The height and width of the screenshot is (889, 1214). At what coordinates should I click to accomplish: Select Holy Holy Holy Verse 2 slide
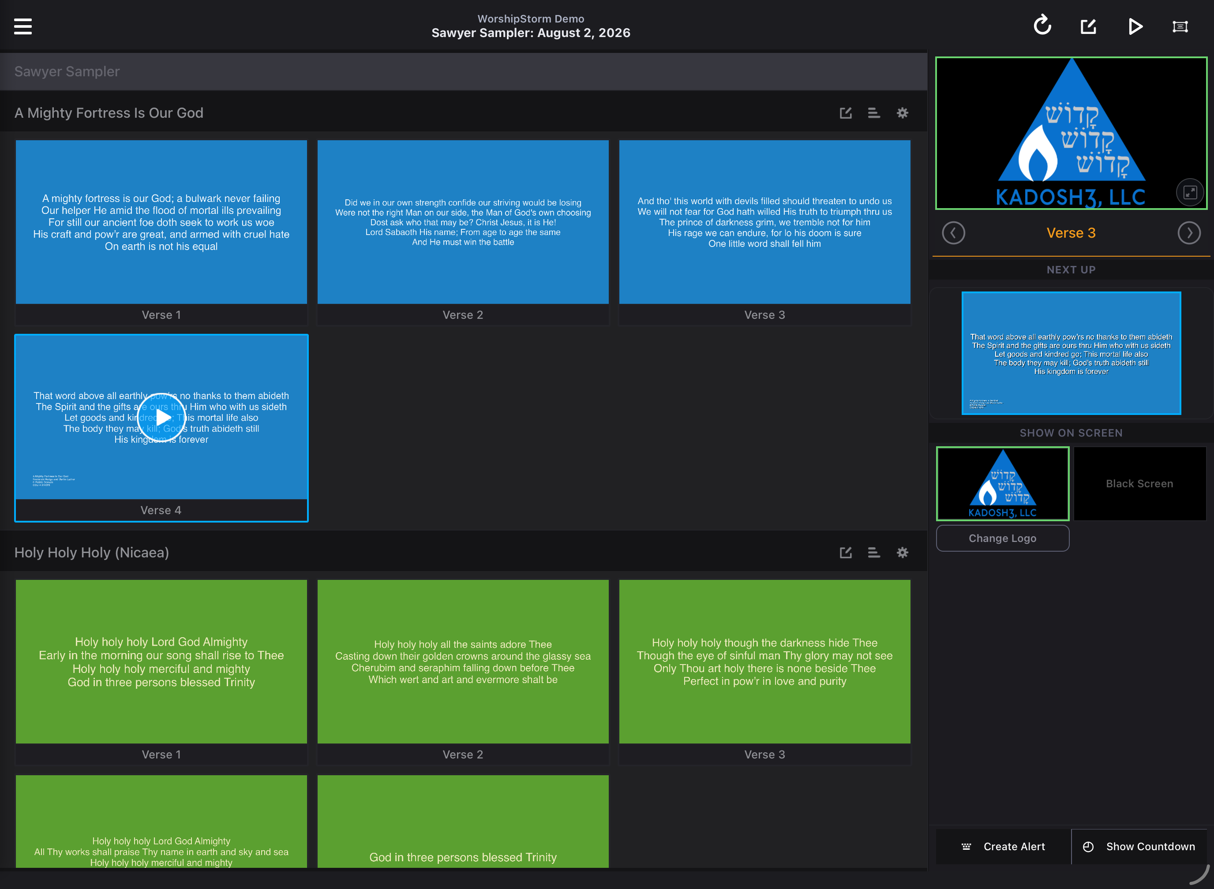(463, 672)
